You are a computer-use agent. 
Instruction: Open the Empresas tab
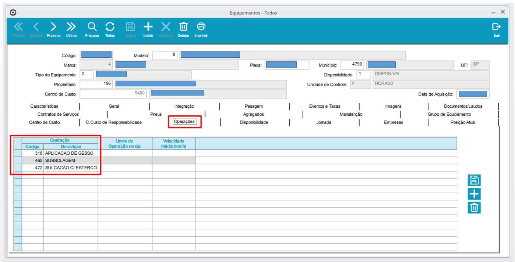click(x=394, y=122)
